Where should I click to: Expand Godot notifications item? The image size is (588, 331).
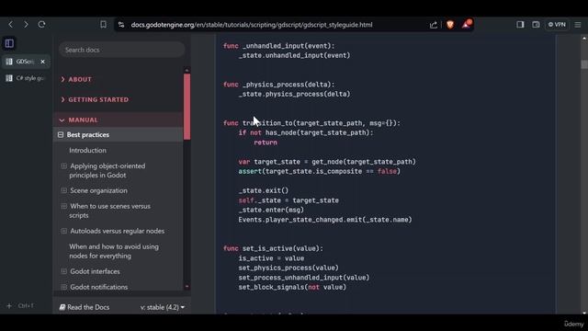63,287
